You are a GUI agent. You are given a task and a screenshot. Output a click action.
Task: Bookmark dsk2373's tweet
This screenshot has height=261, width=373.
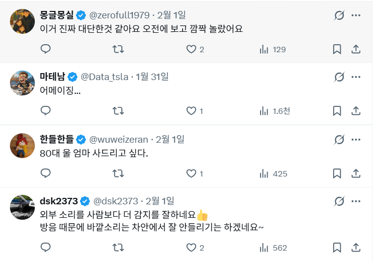[337, 248]
